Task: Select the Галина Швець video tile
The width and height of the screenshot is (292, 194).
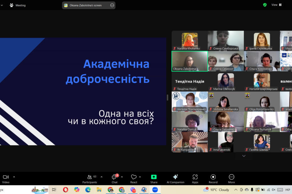Action: click(x=262, y=142)
